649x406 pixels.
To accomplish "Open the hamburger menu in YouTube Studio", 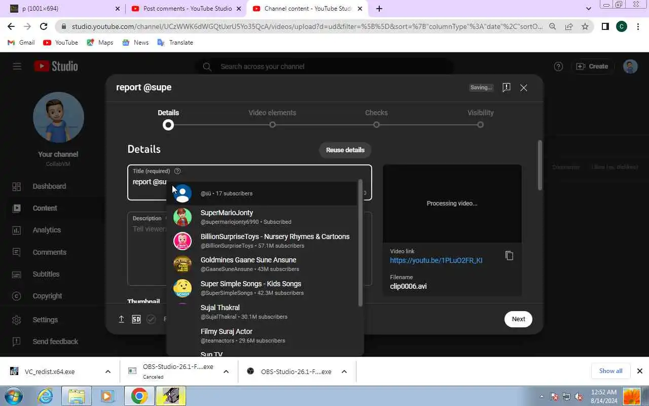I will coord(17,66).
